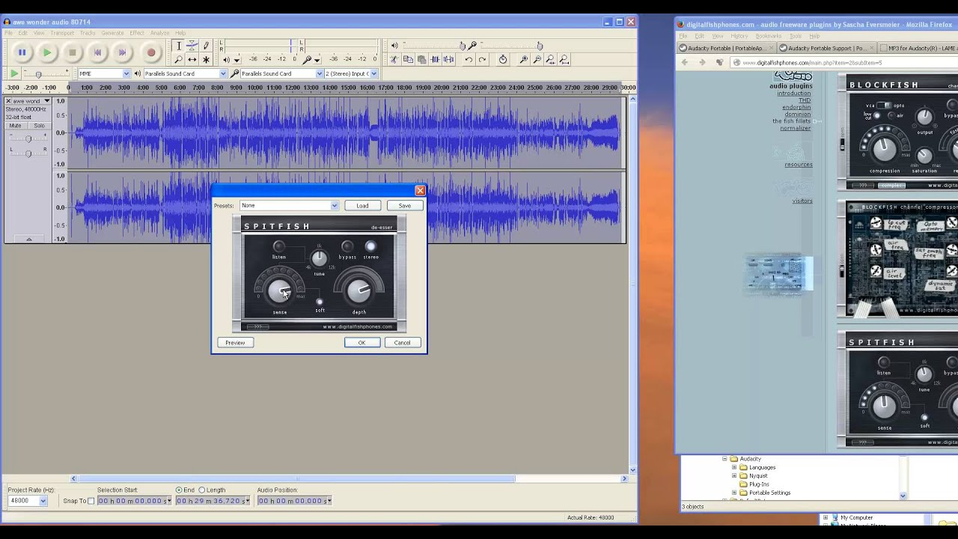Screen dimensions: 958x539
Task: Check the Snap To checkbox
Action: point(92,501)
